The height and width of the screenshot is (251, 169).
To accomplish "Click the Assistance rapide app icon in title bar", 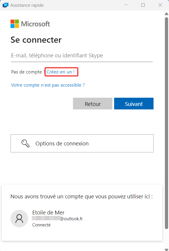I will 6,5.
